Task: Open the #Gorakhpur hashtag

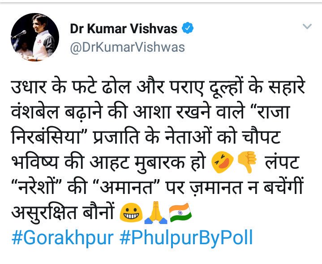Action: [63, 238]
